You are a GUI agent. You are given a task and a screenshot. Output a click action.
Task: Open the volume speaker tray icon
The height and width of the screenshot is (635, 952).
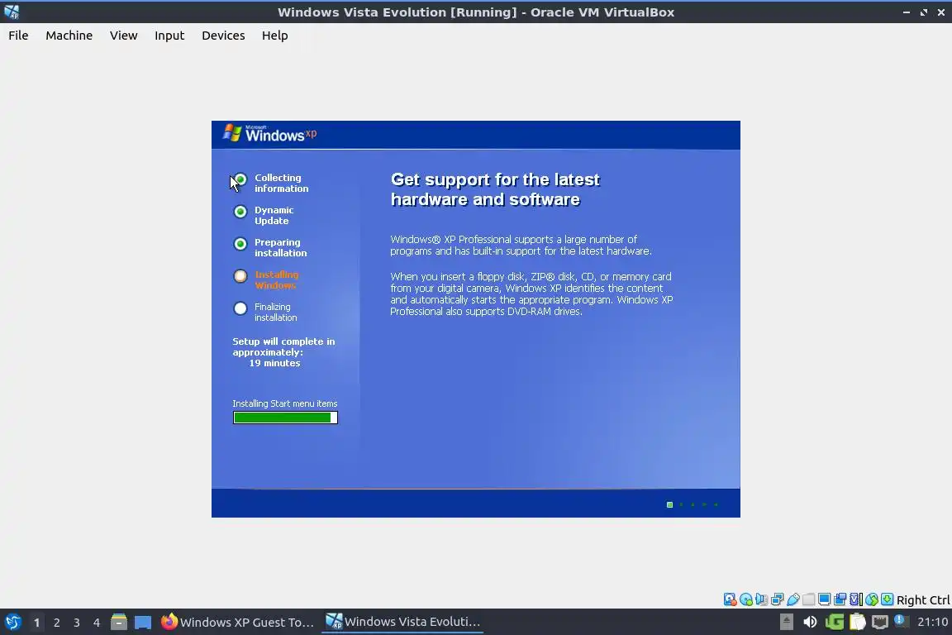click(810, 622)
